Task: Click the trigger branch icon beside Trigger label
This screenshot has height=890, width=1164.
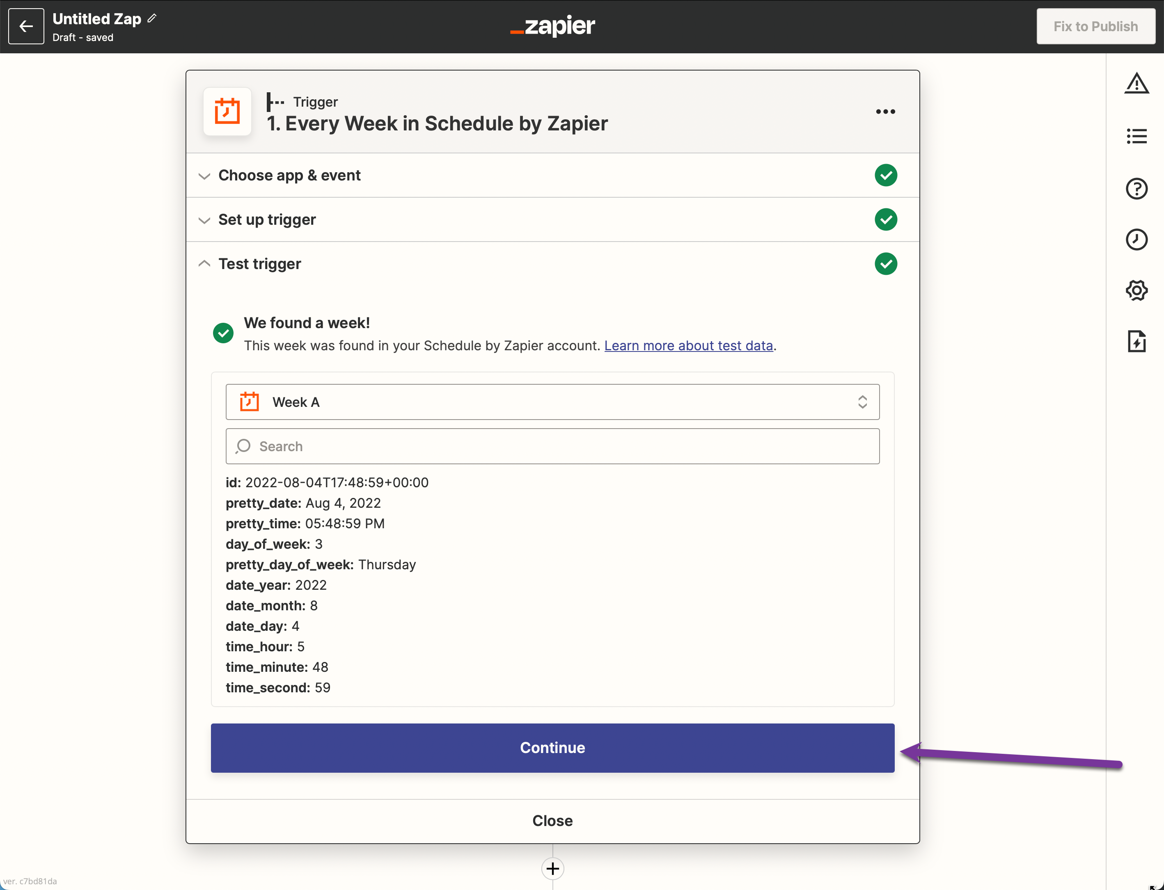Action: (x=275, y=102)
